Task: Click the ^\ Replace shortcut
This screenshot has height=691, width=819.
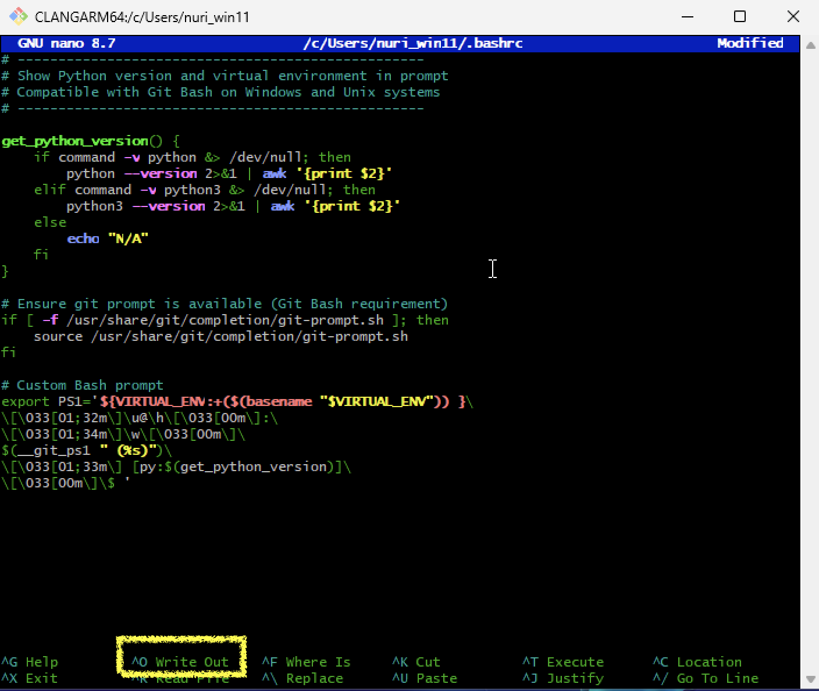Action: 302,678
